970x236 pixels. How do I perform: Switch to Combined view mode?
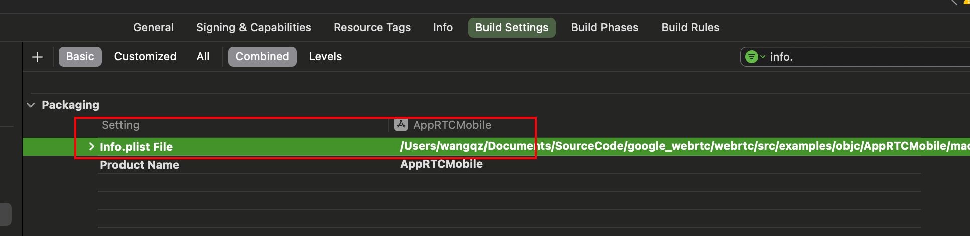click(262, 57)
